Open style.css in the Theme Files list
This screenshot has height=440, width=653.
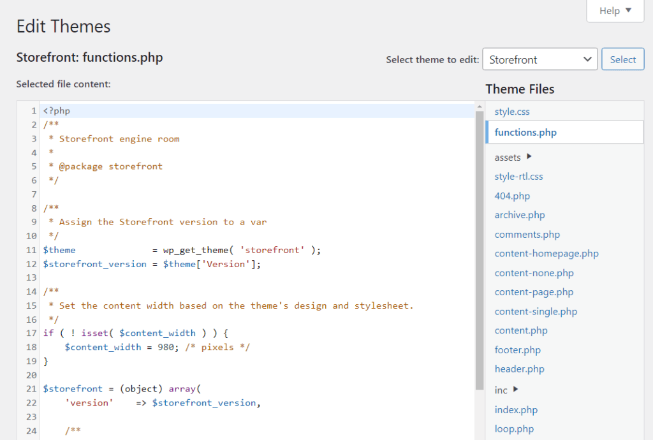(x=511, y=112)
